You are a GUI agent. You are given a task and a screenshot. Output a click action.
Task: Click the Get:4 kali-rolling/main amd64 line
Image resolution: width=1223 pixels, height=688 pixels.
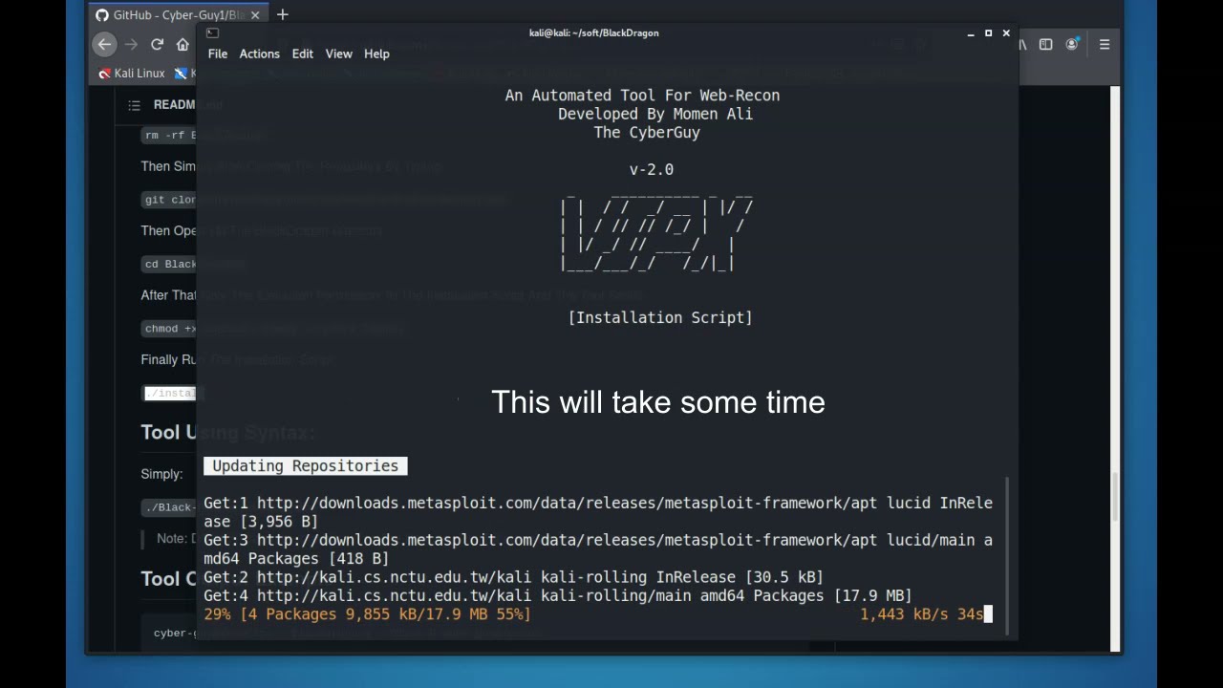click(558, 595)
